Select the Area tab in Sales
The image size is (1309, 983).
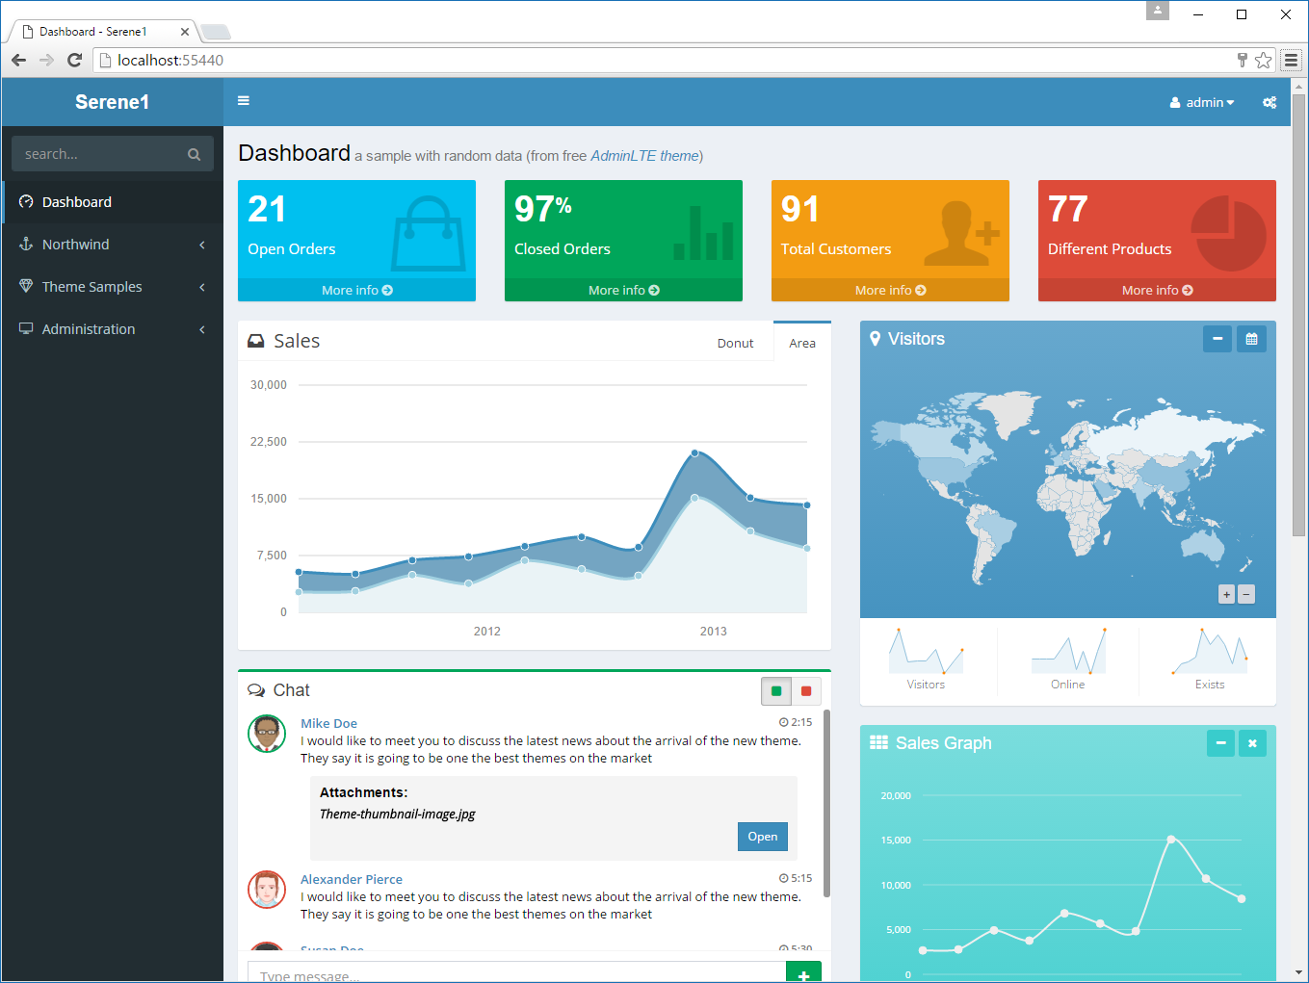[x=801, y=343]
